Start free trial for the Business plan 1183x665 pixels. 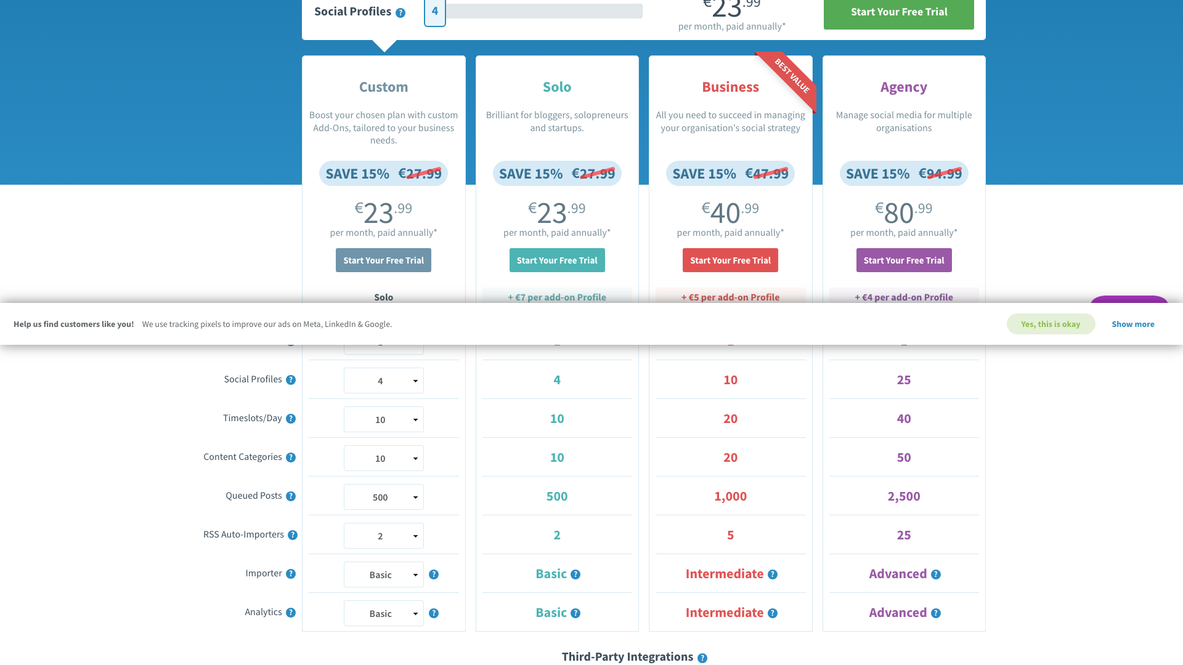point(730,260)
